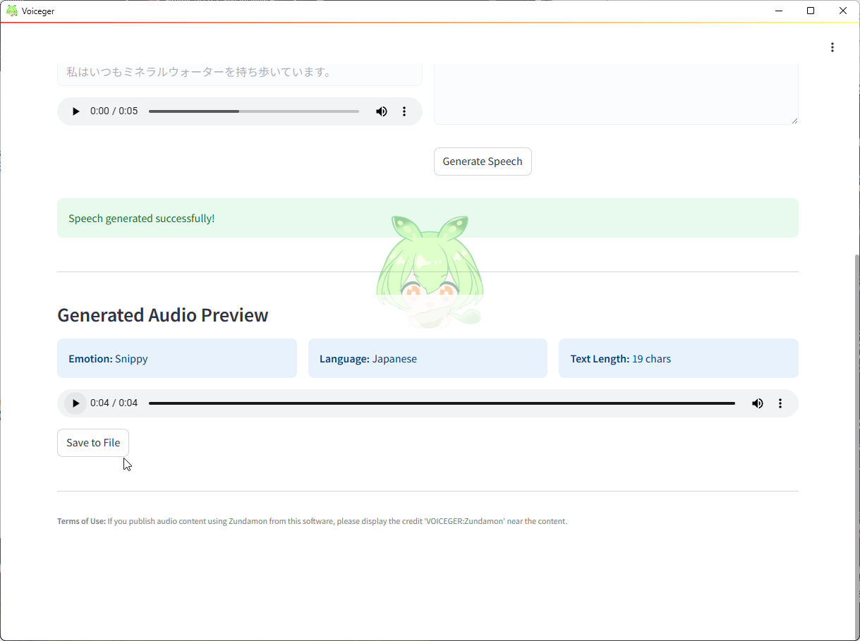Image resolution: width=860 pixels, height=641 pixels.
Task: Mute the generated audio volume icon
Action: pos(757,403)
